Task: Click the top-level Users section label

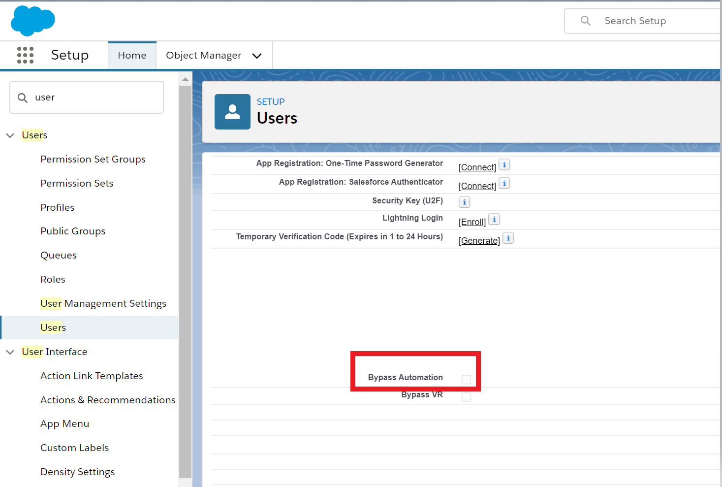Action: click(x=34, y=135)
